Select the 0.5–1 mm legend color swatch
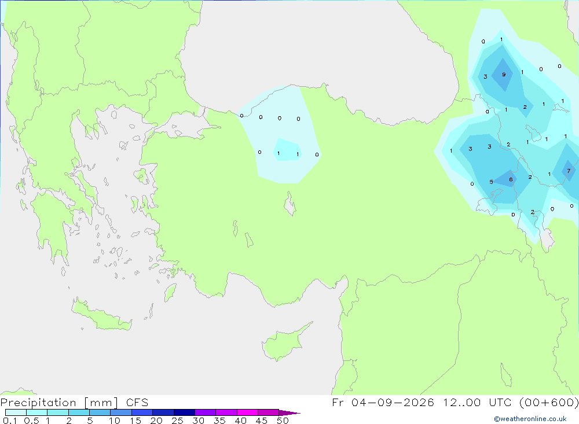Screen dimensions: 579x424 [37, 412]
